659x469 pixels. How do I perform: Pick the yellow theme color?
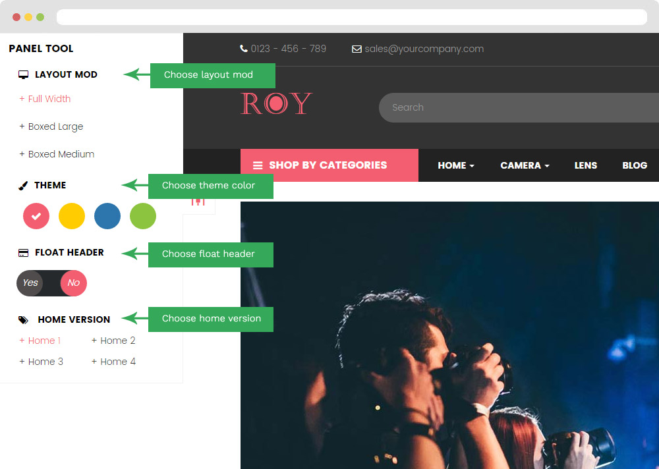72,216
